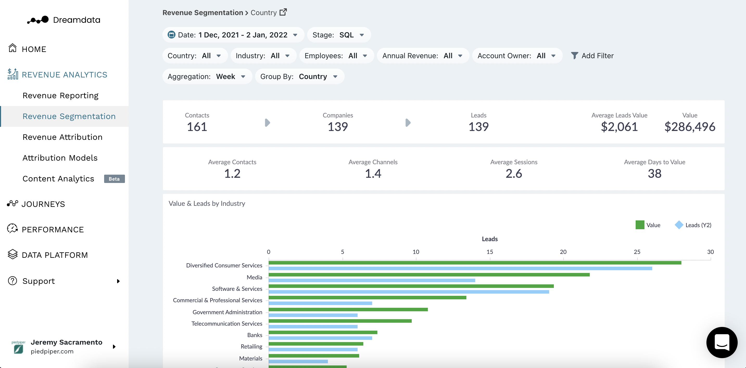Image resolution: width=746 pixels, height=368 pixels.
Task: Open Content Analytics beta page
Action: [x=58, y=179]
